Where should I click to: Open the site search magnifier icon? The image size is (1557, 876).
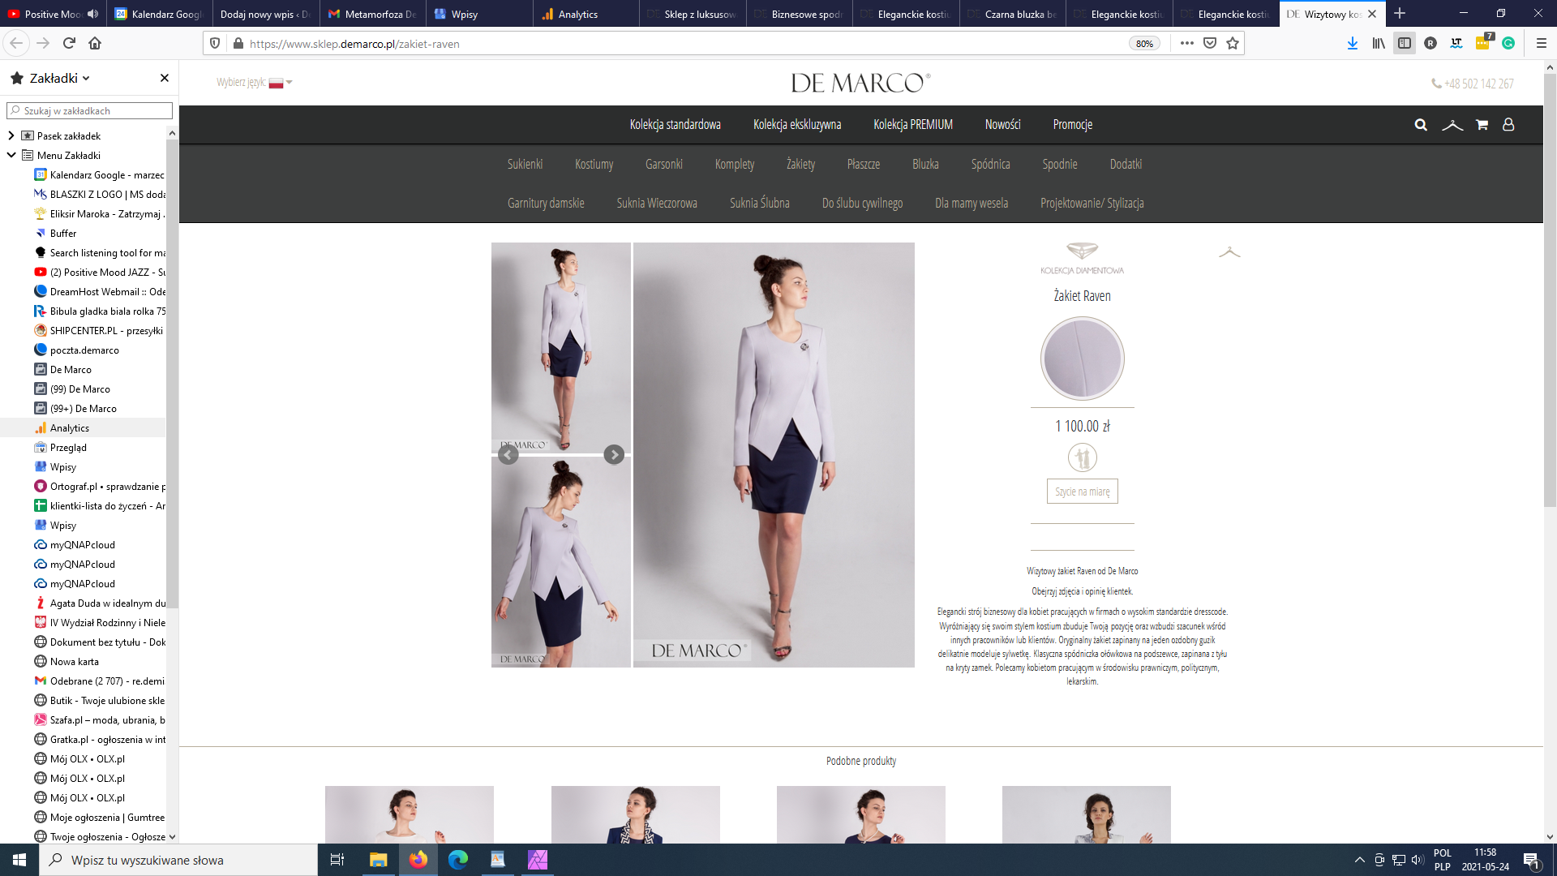1421,125
